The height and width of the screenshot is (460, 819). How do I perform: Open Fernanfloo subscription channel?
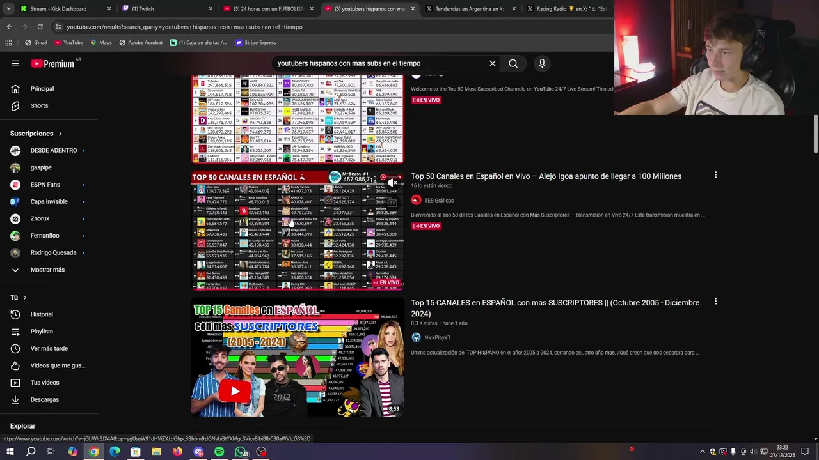(49, 236)
